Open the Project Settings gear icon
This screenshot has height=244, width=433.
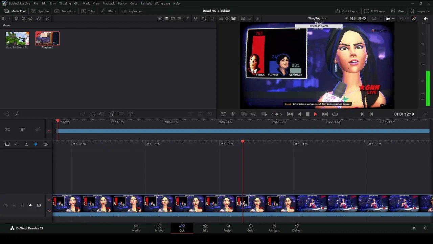point(425,228)
